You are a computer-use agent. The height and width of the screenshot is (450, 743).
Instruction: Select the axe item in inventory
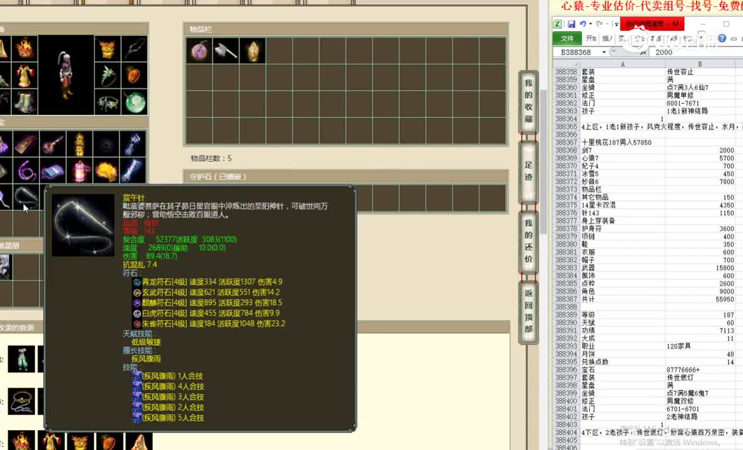tap(226, 51)
